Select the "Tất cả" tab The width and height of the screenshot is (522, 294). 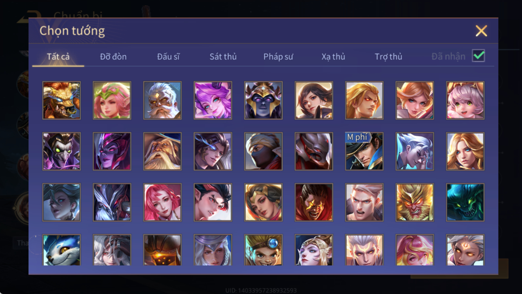point(58,57)
